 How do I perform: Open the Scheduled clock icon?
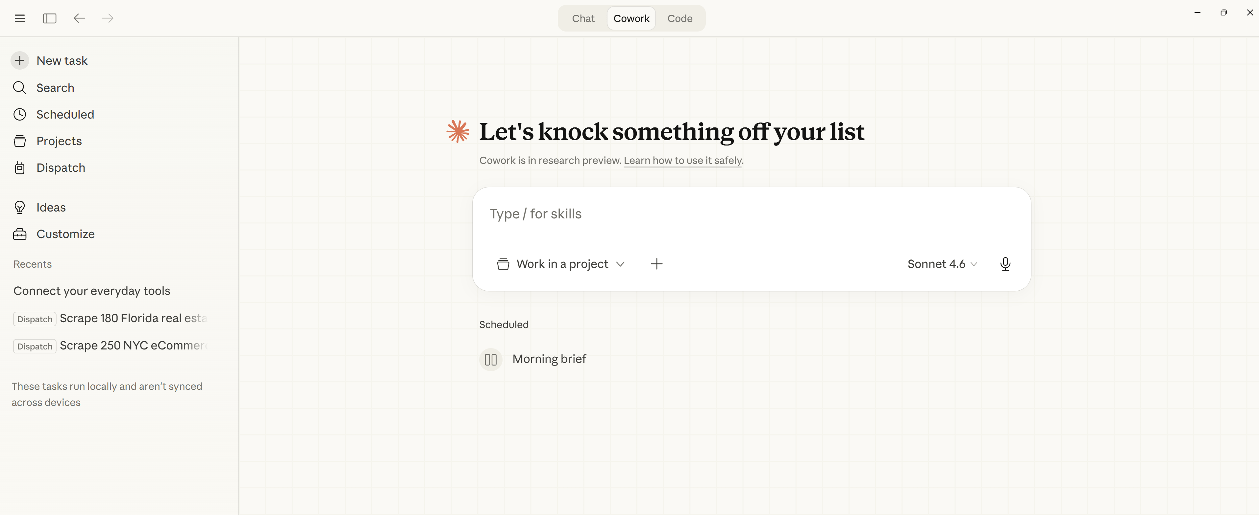19,114
